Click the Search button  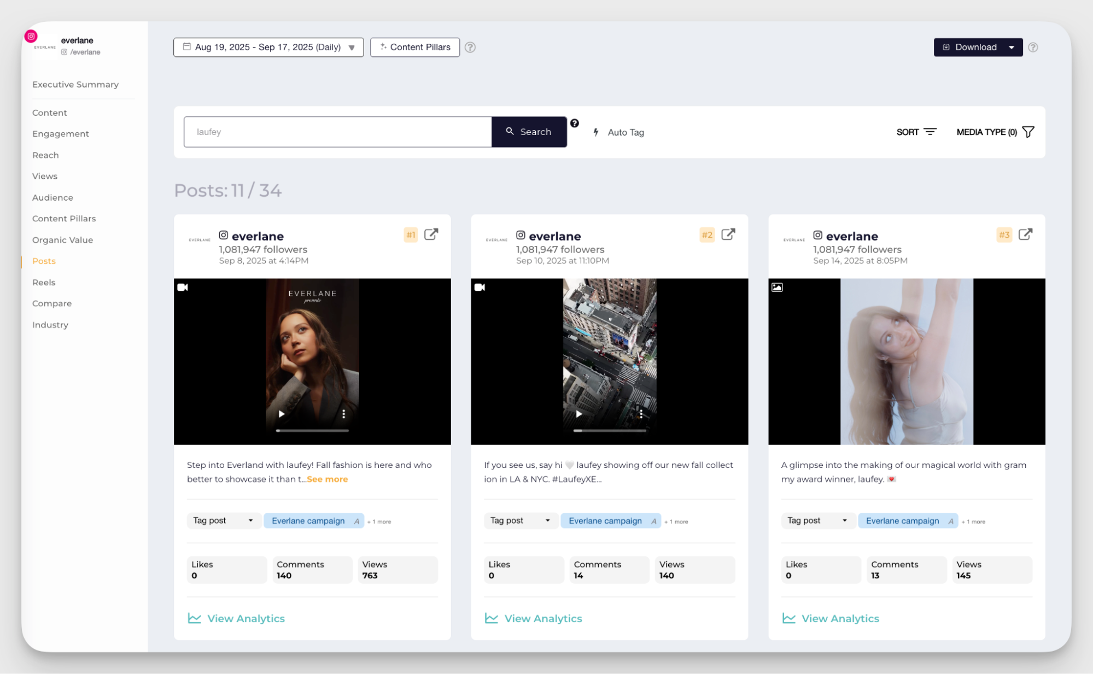click(x=529, y=132)
